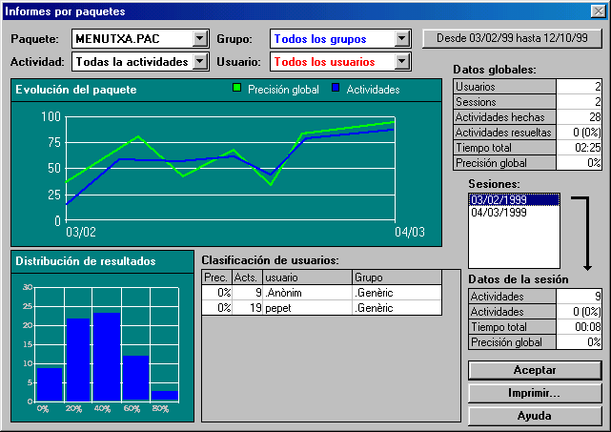Click the Grupo column header

tap(397, 278)
